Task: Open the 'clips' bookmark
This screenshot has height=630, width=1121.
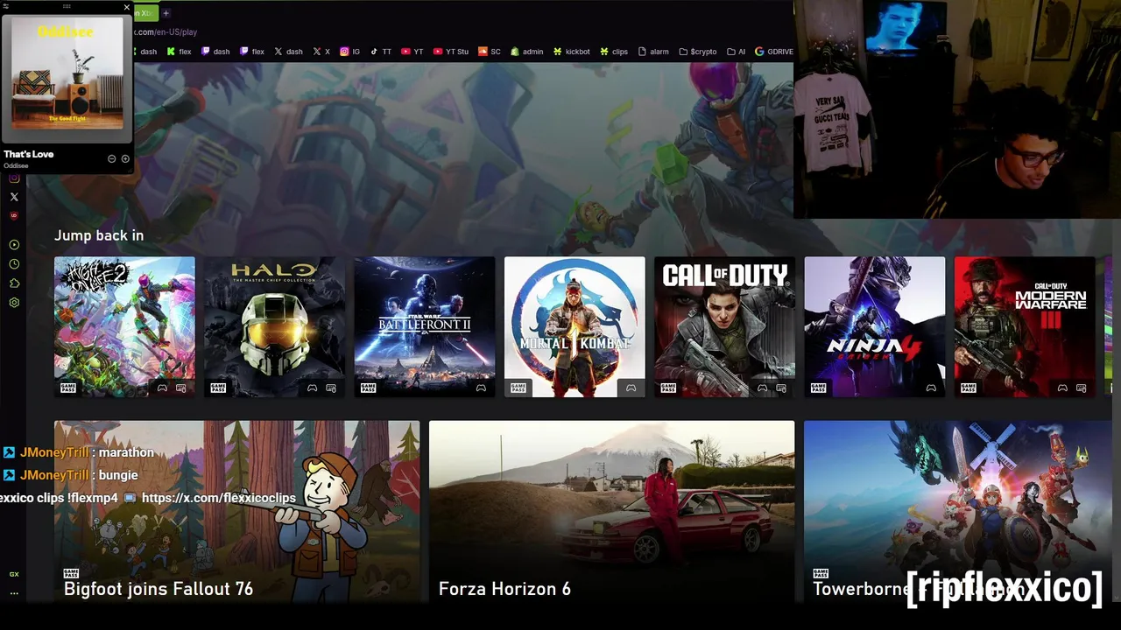Action: [x=614, y=52]
